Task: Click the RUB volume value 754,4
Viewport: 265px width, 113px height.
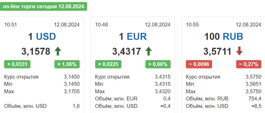Action: click(x=255, y=99)
